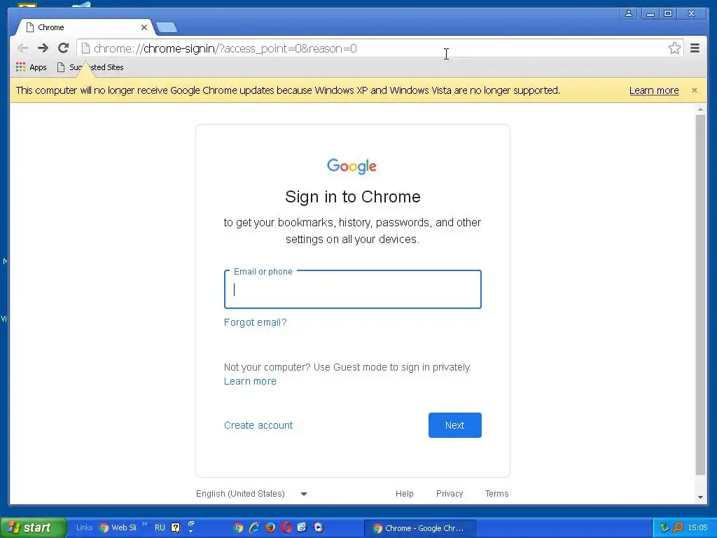717x538 pixels.
Task: Click the address bar URL
Action: coord(225,48)
